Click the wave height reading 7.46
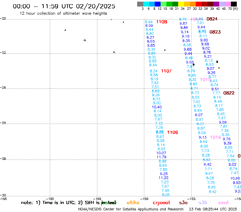 point(165,190)
